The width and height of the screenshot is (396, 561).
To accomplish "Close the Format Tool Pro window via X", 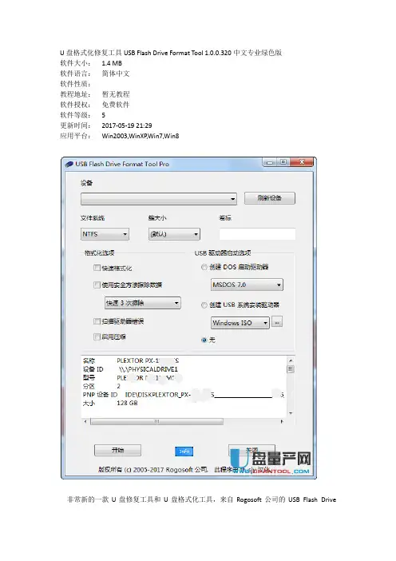I will tap(302, 162).
